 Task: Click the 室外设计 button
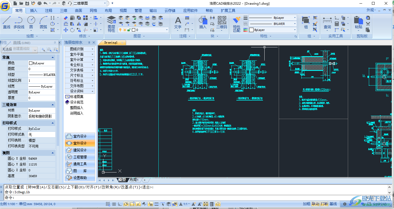point(80,143)
